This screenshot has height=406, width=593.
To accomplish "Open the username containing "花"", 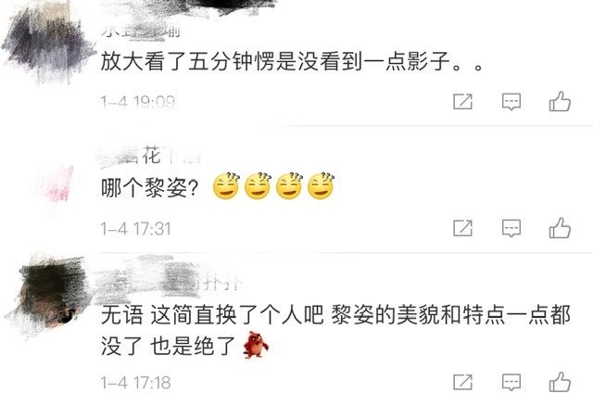I will 149,156.
